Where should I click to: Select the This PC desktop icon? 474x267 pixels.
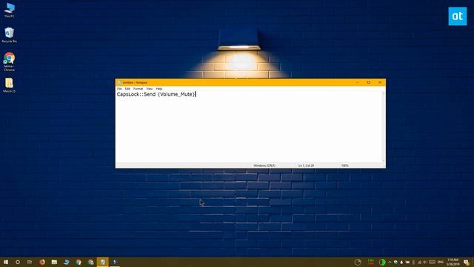[x=10, y=10]
